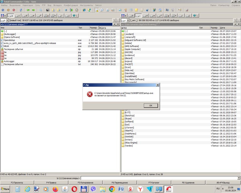Viewport: 241px width, 193px height.
Task: Switch left panel to drive d
Action: [25, 16]
